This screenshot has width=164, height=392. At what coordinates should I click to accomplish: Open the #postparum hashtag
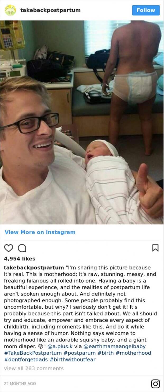80,353
